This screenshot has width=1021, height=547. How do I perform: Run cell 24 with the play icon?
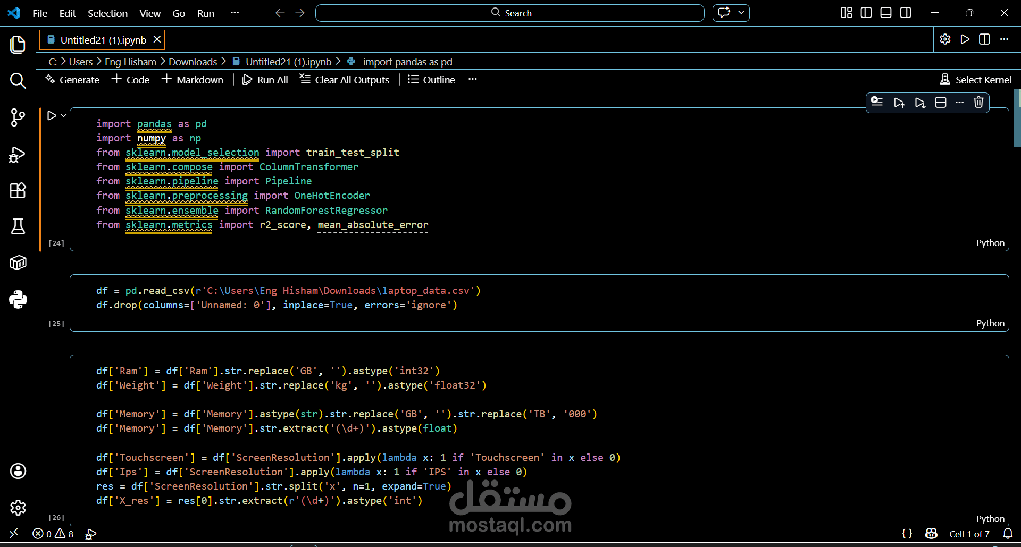click(52, 115)
